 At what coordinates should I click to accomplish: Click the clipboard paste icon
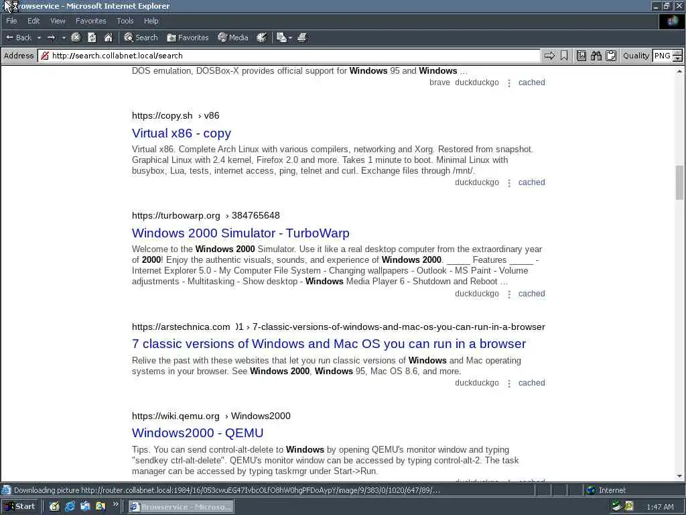coord(611,56)
